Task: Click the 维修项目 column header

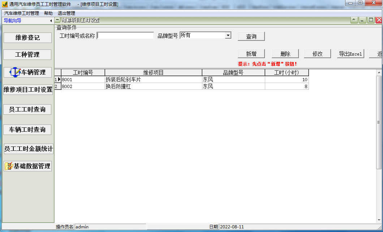Action: (154, 73)
